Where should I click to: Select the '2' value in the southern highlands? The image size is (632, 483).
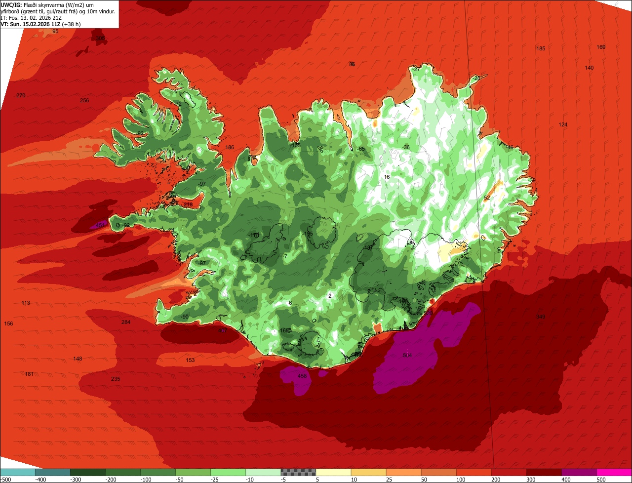click(330, 295)
